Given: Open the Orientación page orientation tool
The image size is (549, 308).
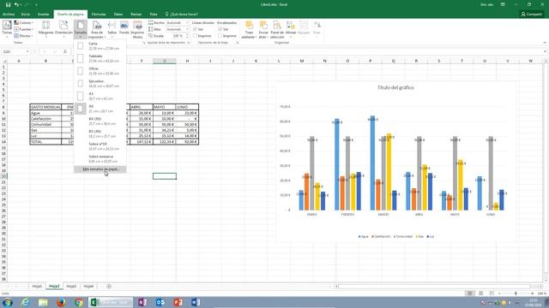Looking at the screenshot, I should point(63,29).
